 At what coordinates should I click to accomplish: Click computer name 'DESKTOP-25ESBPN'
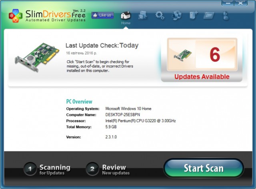pos(123,115)
